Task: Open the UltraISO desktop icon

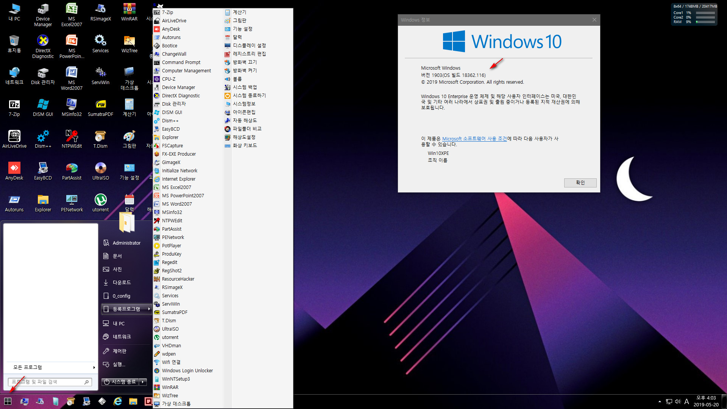Action: point(100,172)
